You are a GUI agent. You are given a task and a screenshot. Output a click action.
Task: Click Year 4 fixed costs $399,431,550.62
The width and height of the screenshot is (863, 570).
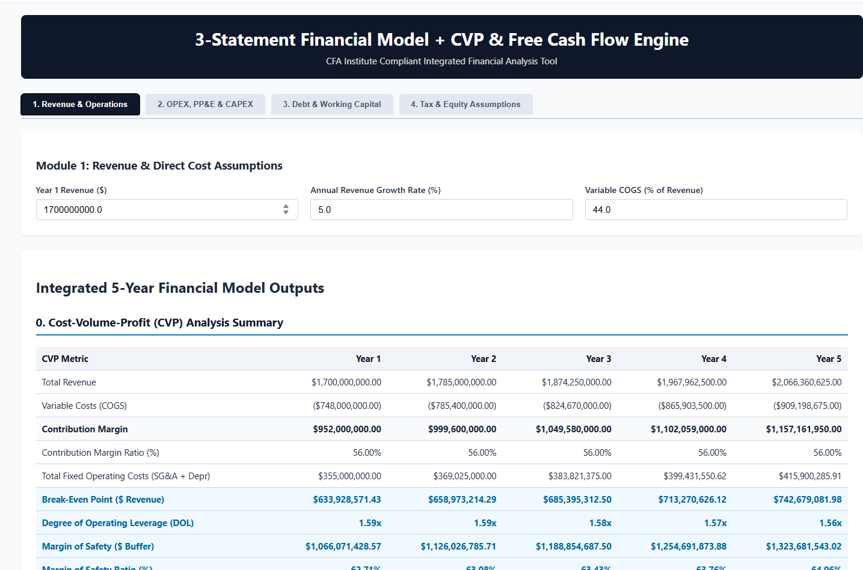[x=695, y=476]
